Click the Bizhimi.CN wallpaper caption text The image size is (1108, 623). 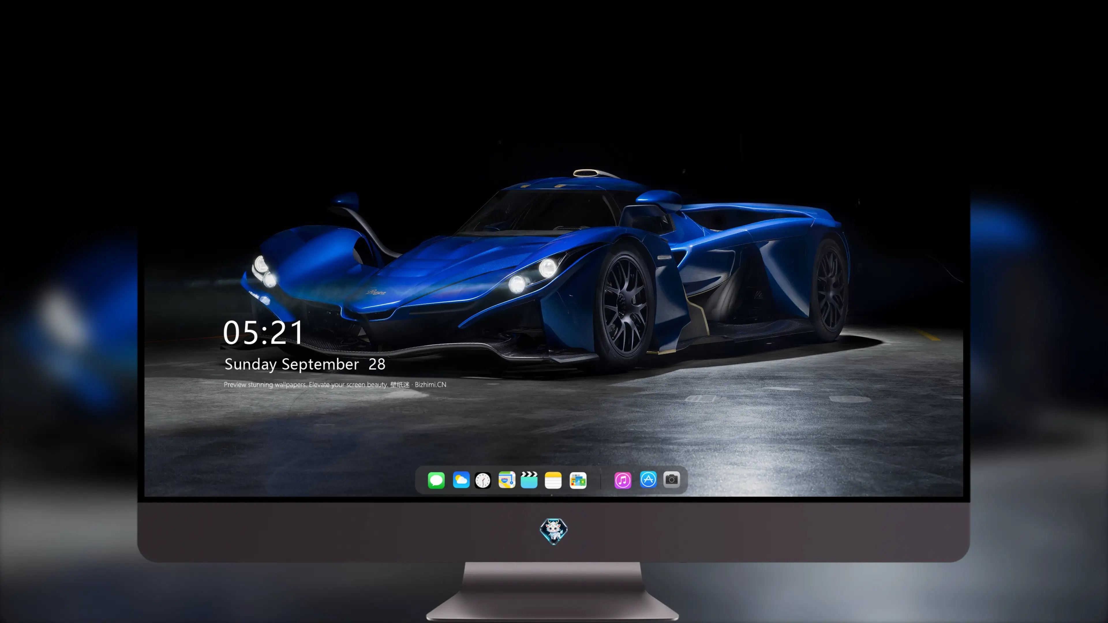(335, 384)
